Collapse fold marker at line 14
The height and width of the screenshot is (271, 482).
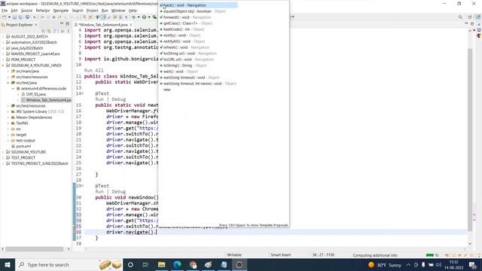pyautogui.click(x=82, y=93)
